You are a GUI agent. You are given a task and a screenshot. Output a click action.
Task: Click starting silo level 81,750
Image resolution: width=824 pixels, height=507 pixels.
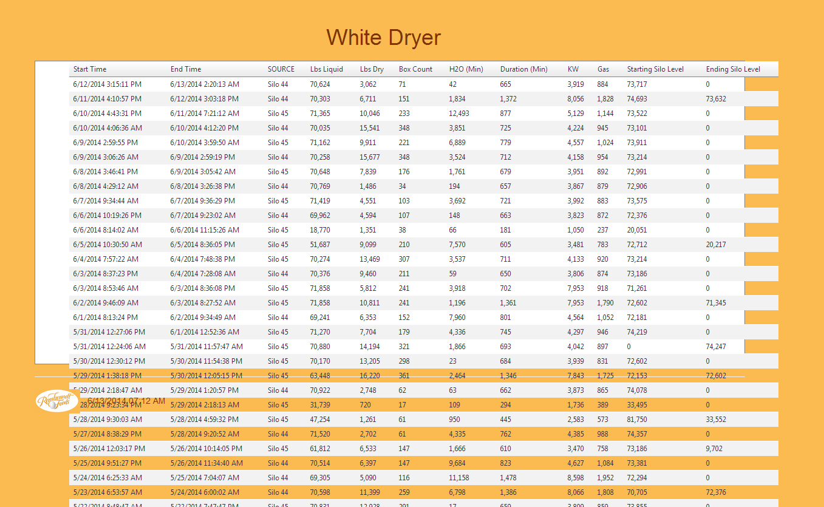pos(637,420)
